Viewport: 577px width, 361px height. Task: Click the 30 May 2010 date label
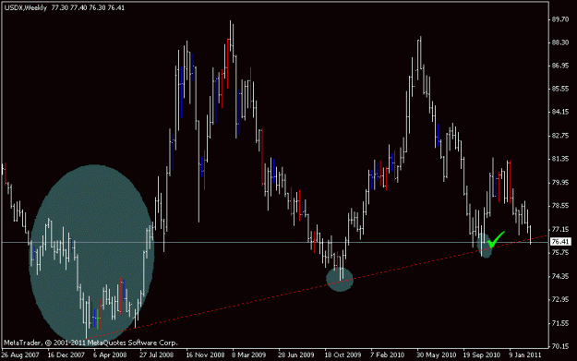pyautogui.click(x=436, y=355)
